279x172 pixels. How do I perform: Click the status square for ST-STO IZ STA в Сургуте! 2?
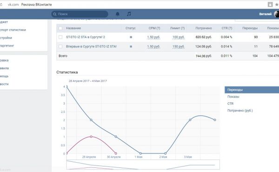(131, 37)
